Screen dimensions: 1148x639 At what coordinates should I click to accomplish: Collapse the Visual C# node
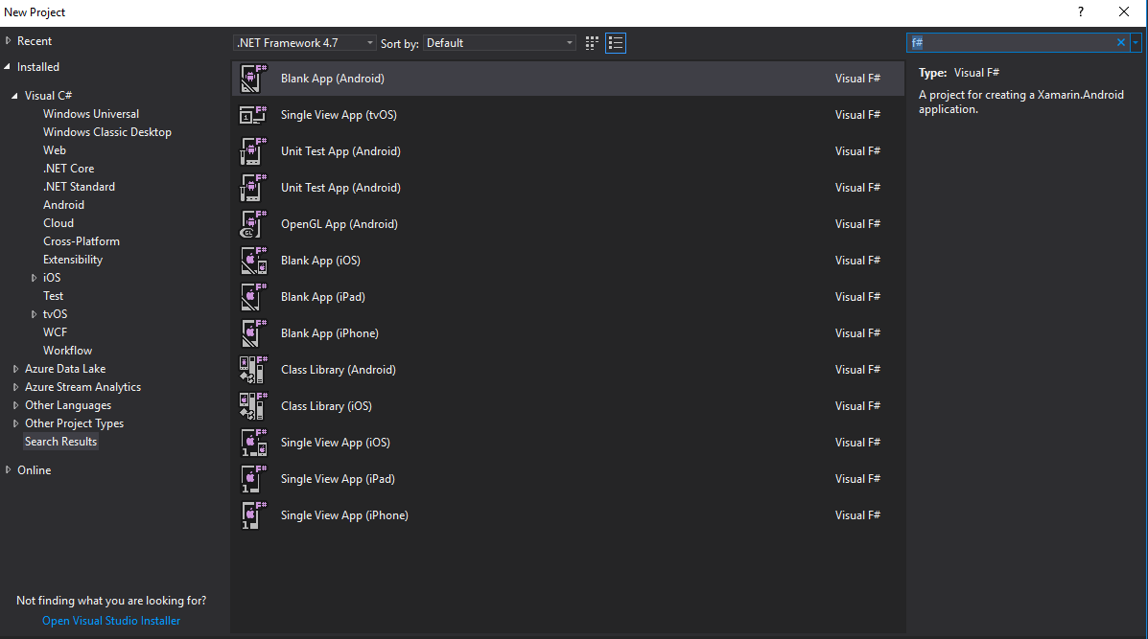(14, 96)
